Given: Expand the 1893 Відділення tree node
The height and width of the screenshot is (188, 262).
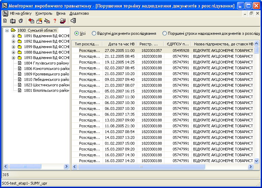Looking at the screenshot, I should [13, 58].
